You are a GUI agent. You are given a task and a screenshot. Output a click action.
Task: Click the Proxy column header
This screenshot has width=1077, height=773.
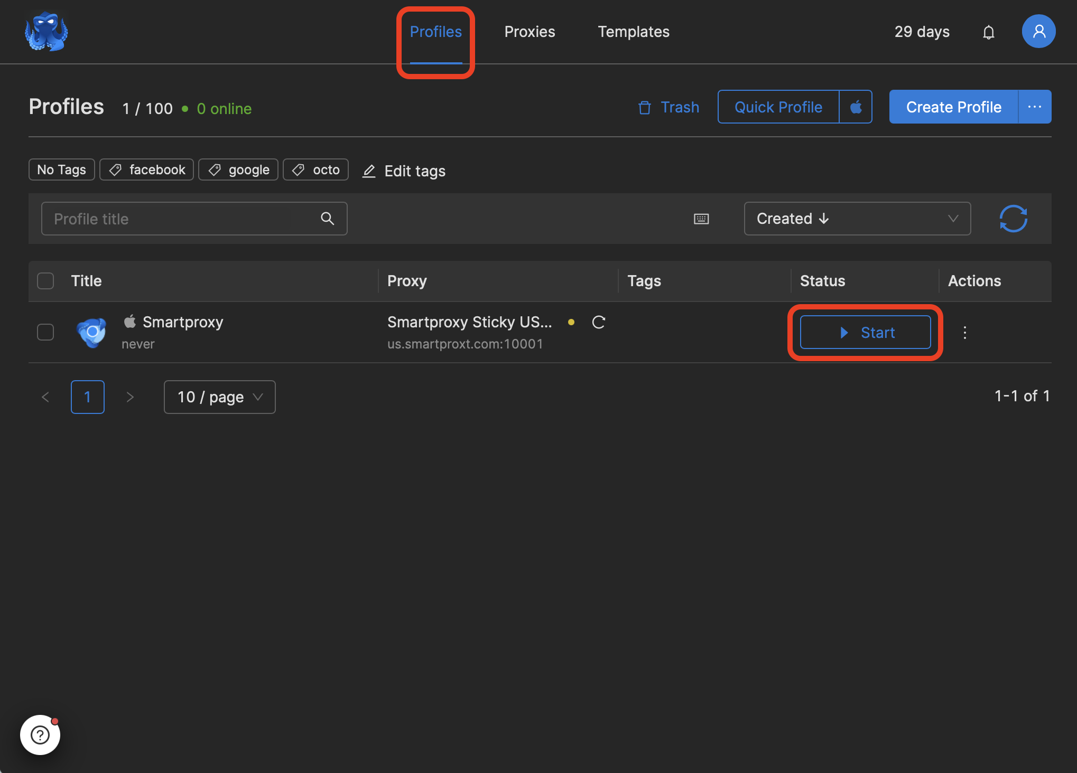(407, 281)
